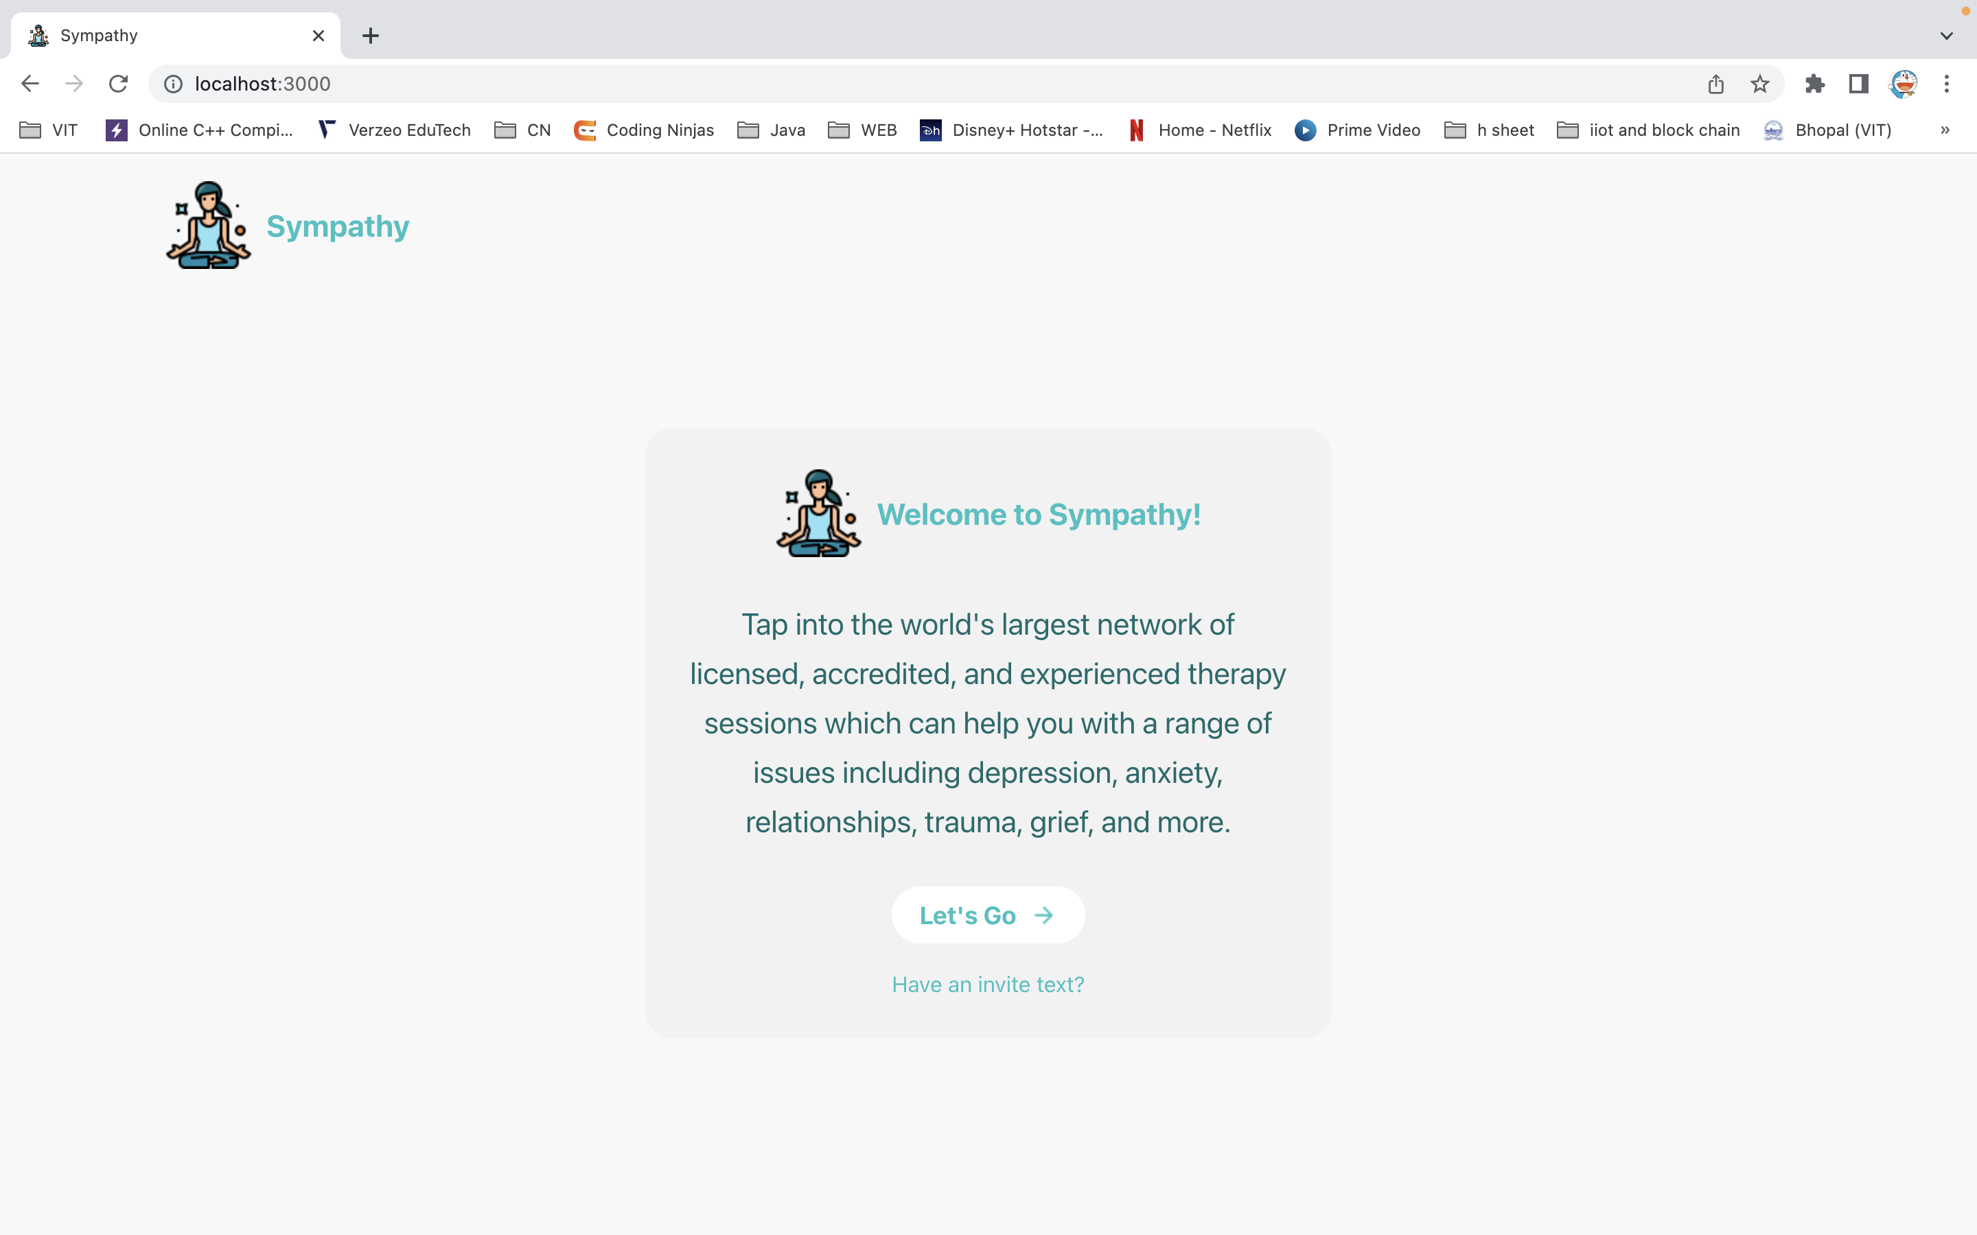Open a new tab with plus button
The width and height of the screenshot is (1977, 1235).
pyautogui.click(x=370, y=36)
